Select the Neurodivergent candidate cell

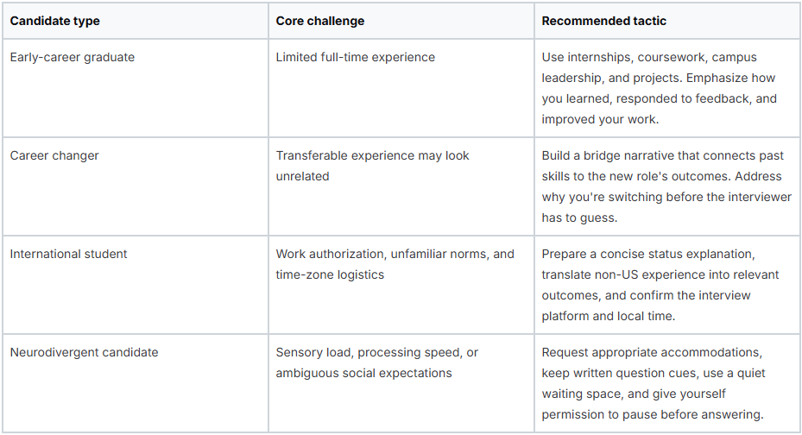pos(136,383)
